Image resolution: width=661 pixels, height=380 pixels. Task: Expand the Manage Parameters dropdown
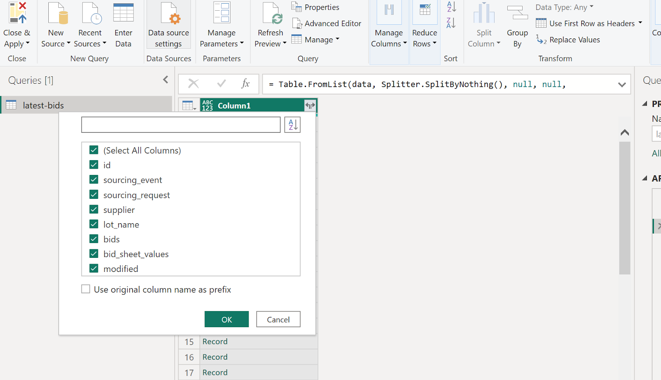[242, 43]
